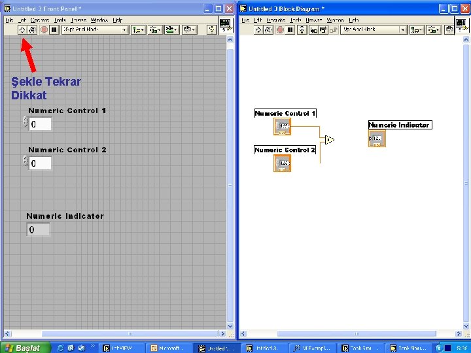Select the Add function node

pyautogui.click(x=330, y=140)
